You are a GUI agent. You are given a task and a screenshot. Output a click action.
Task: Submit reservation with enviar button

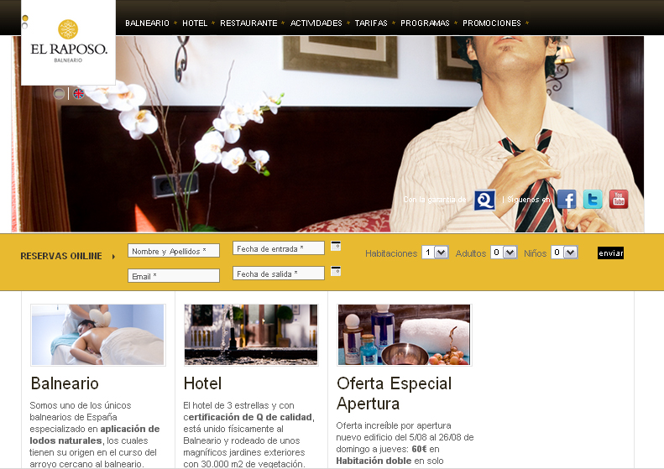610,253
